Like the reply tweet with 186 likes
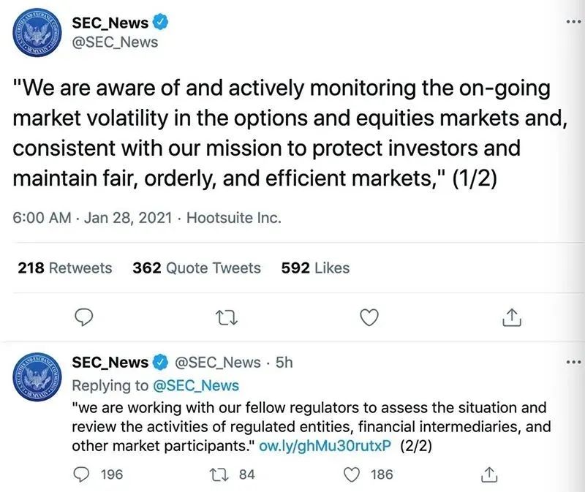This screenshot has height=492, width=585. click(351, 475)
